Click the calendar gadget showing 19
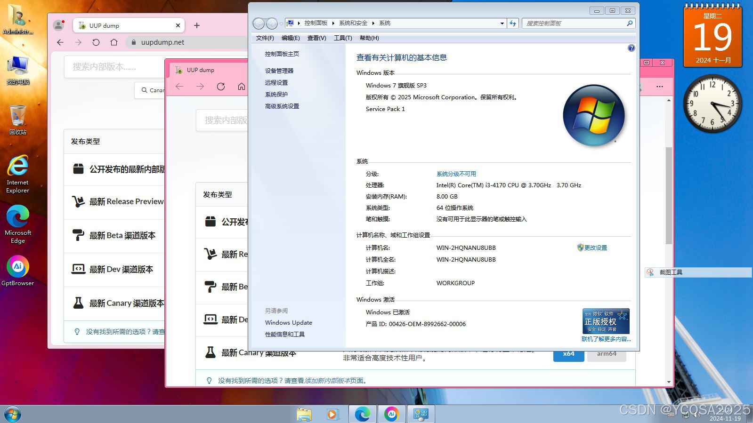The image size is (753, 423). pyautogui.click(x=713, y=36)
